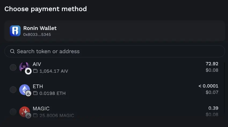Screen dimensions: 228x127
Task: Click the wallet icon beside 0.0198 ETH
Action: 35,93
